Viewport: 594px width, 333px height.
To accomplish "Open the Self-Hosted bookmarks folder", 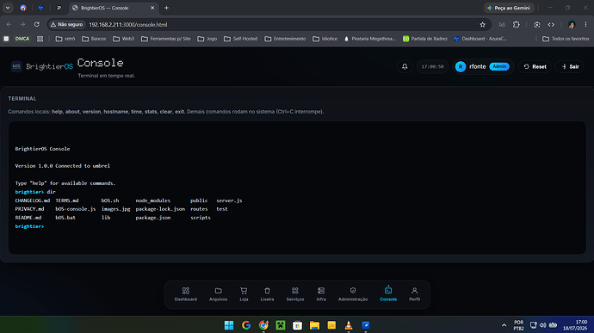I will (x=240, y=39).
